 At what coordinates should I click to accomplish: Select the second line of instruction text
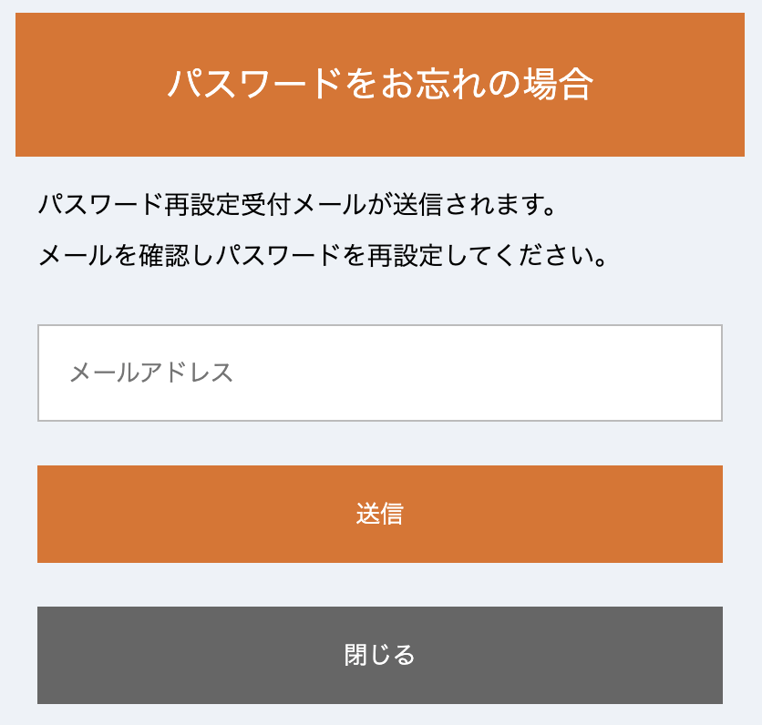[324, 255]
